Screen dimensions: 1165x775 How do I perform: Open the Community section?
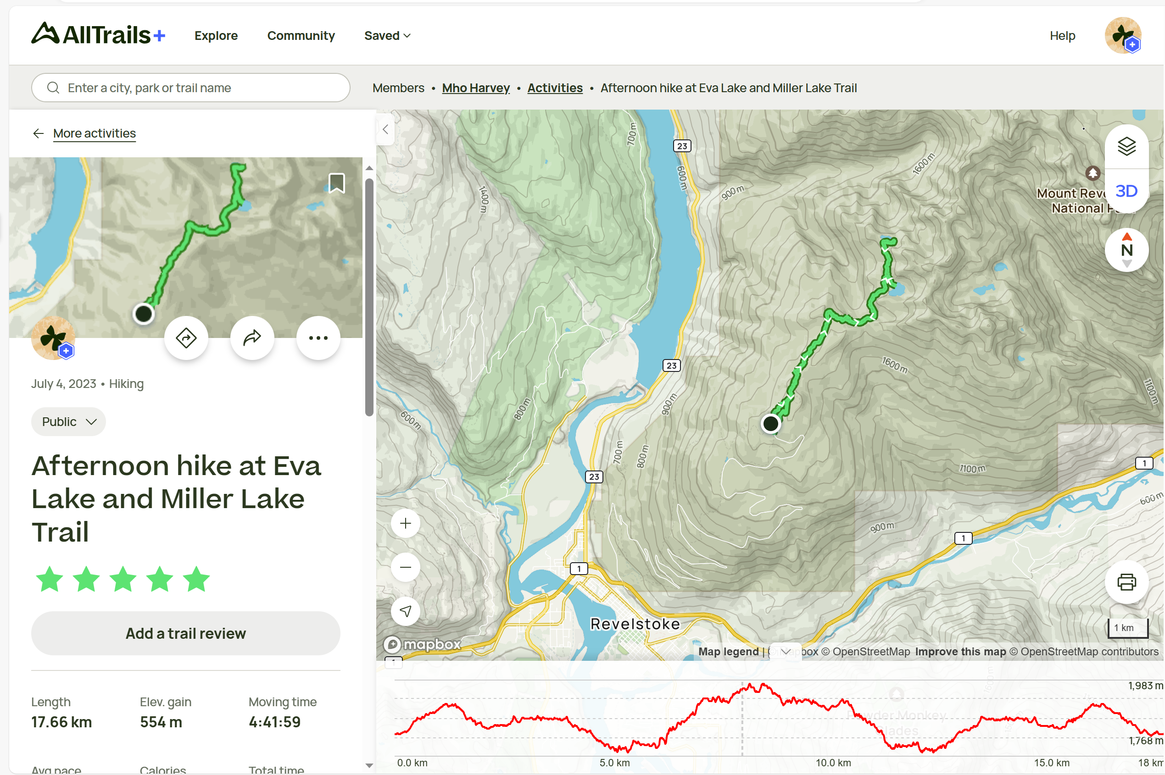coord(301,36)
